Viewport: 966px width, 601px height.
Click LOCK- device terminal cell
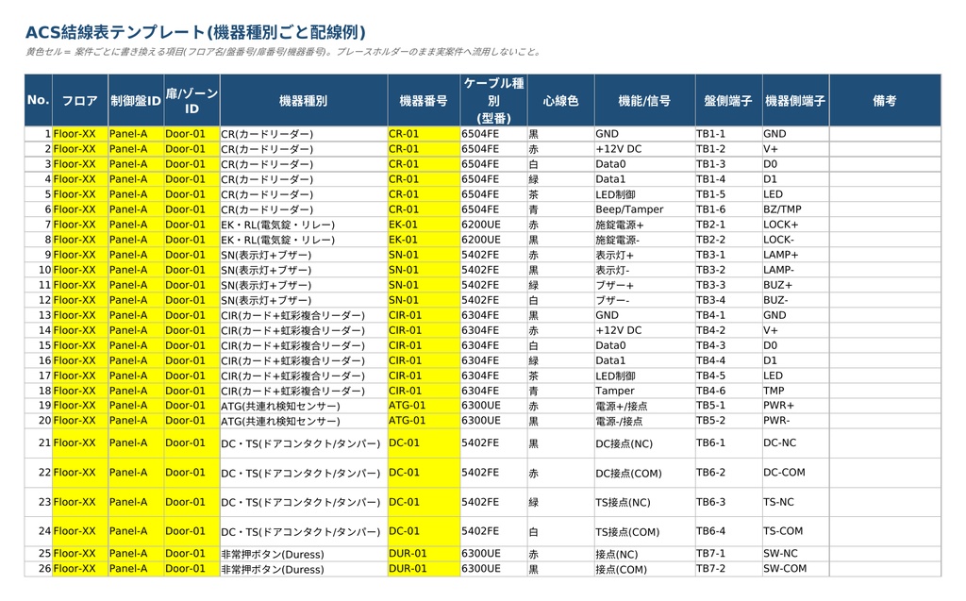(795, 240)
